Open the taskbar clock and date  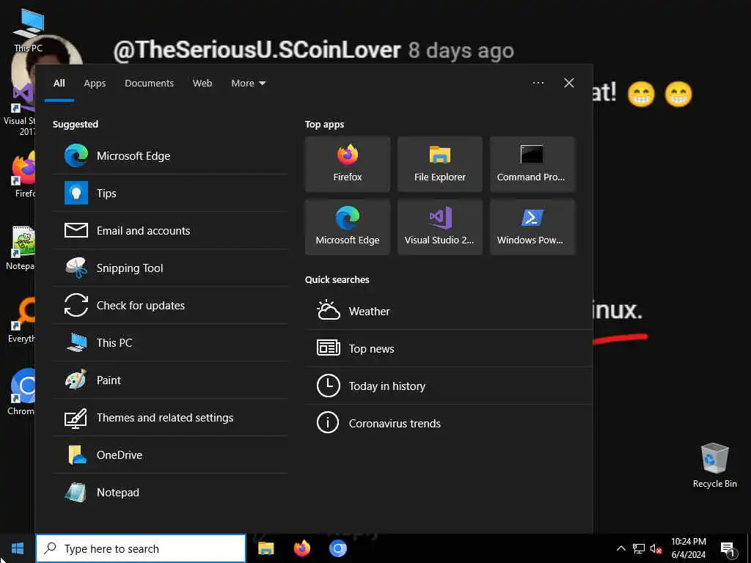688,548
